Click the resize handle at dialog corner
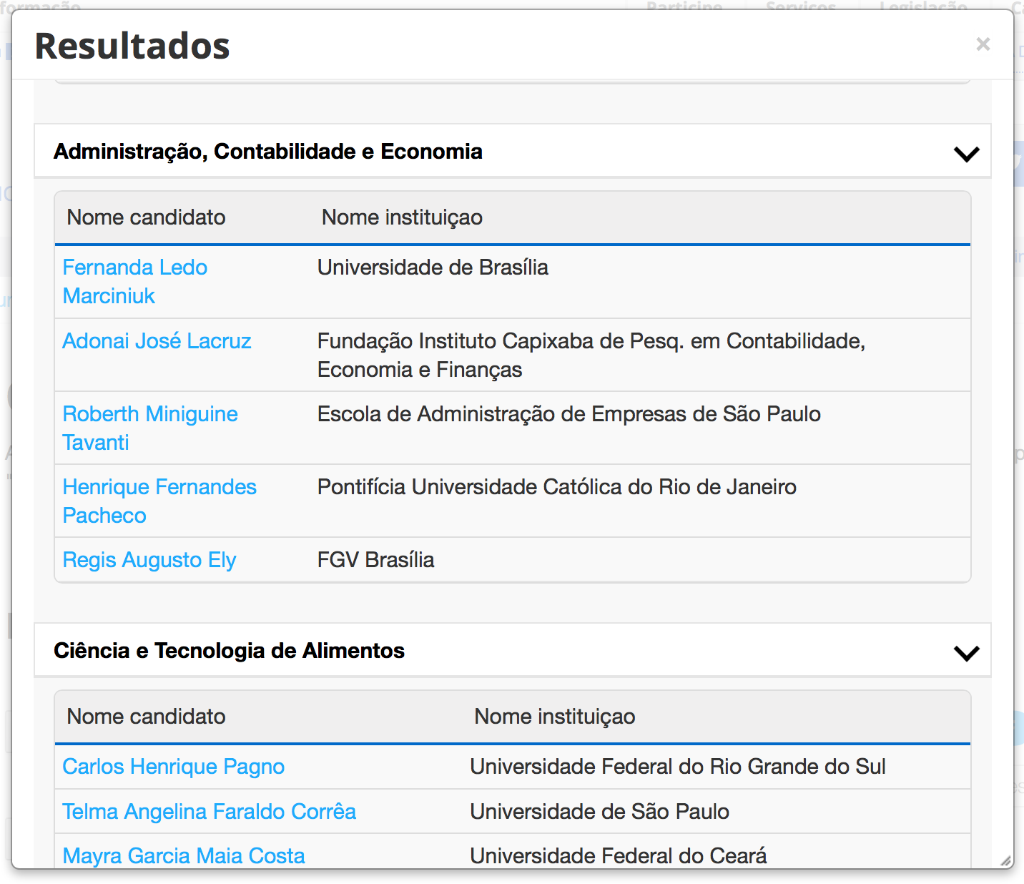The height and width of the screenshot is (884, 1024). (1005, 861)
